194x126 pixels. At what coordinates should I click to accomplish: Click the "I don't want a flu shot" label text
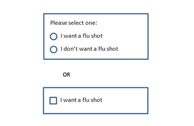tap(90, 49)
